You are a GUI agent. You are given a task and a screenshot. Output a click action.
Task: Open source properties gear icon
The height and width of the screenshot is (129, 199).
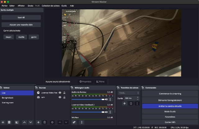52,122
